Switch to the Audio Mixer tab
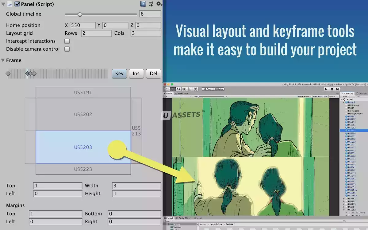This screenshot has height=230, width=368. (x=183, y=218)
